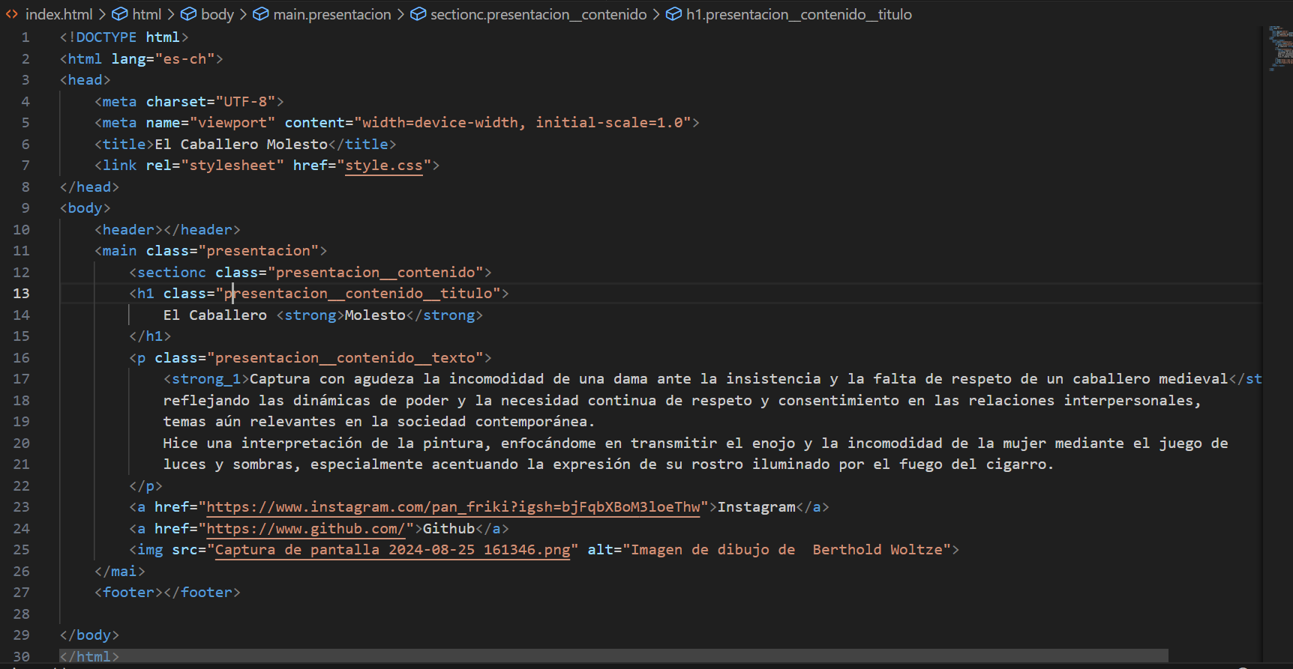Click the HTML file icon in breadcrumb

pos(12,14)
